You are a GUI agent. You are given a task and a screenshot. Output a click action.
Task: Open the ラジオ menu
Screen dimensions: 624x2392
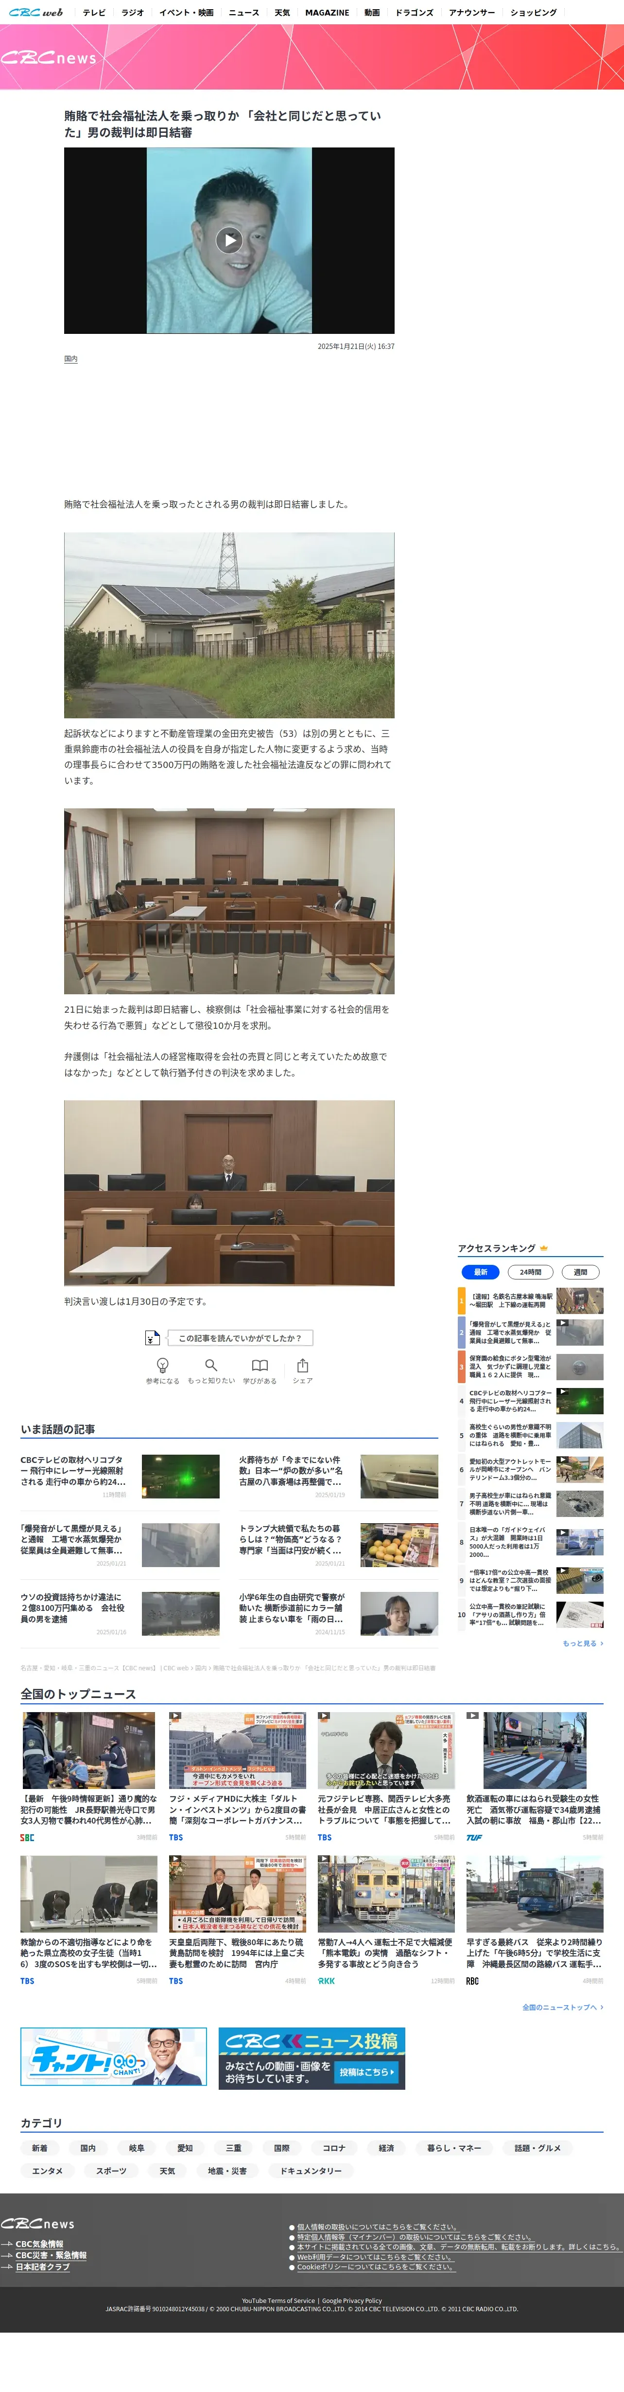click(133, 13)
